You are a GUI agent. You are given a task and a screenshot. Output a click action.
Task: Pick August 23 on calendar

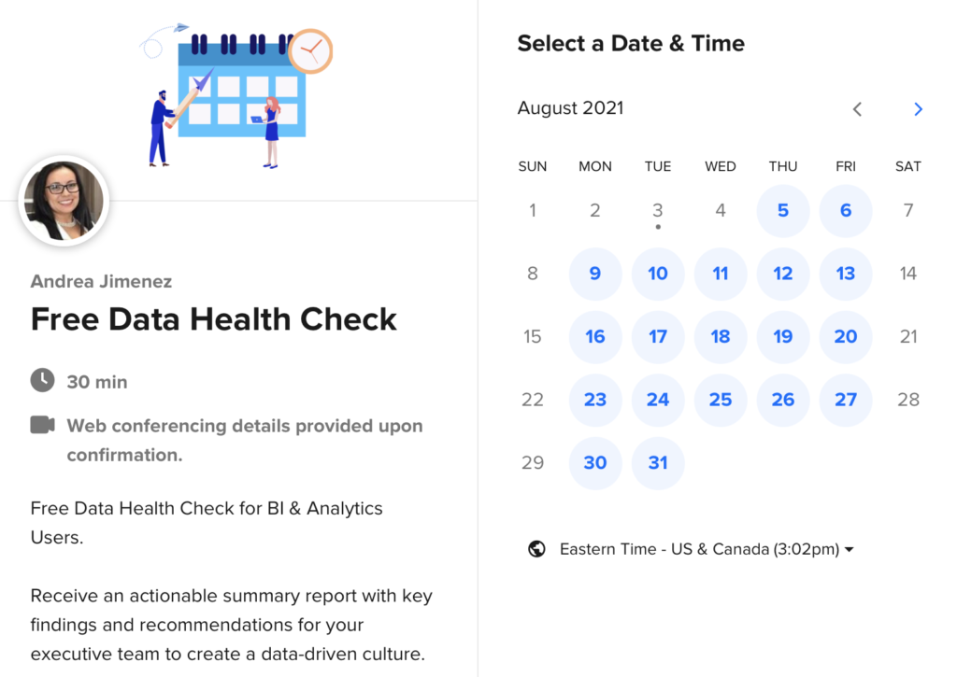coord(595,400)
